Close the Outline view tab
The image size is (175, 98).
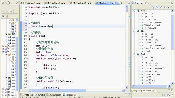click(x=145, y=3)
